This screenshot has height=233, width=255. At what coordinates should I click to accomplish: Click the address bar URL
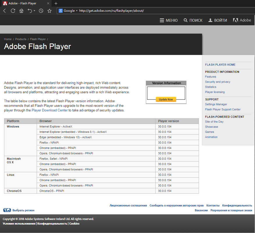(x=111, y=11)
